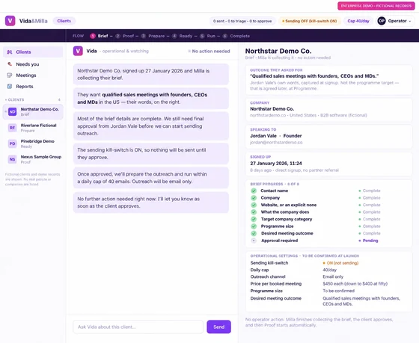Click the Desired meeting outcome check icon
This screenshot has height=343, width=419.
(x=254, y=233)
